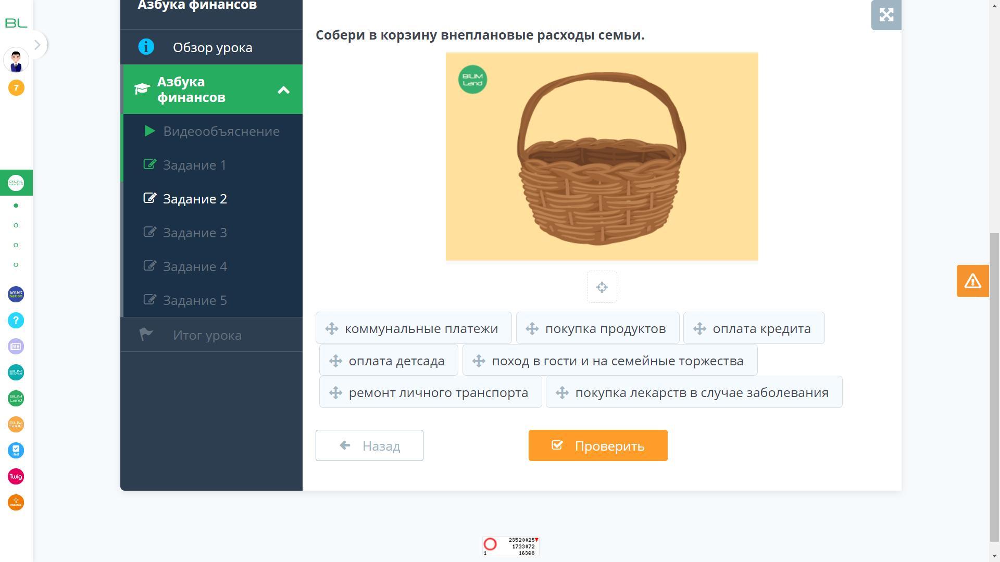Viewport: 1000px width, 562px height.
Task: Click the BL logo at top left
Action: tap(16, 23)
